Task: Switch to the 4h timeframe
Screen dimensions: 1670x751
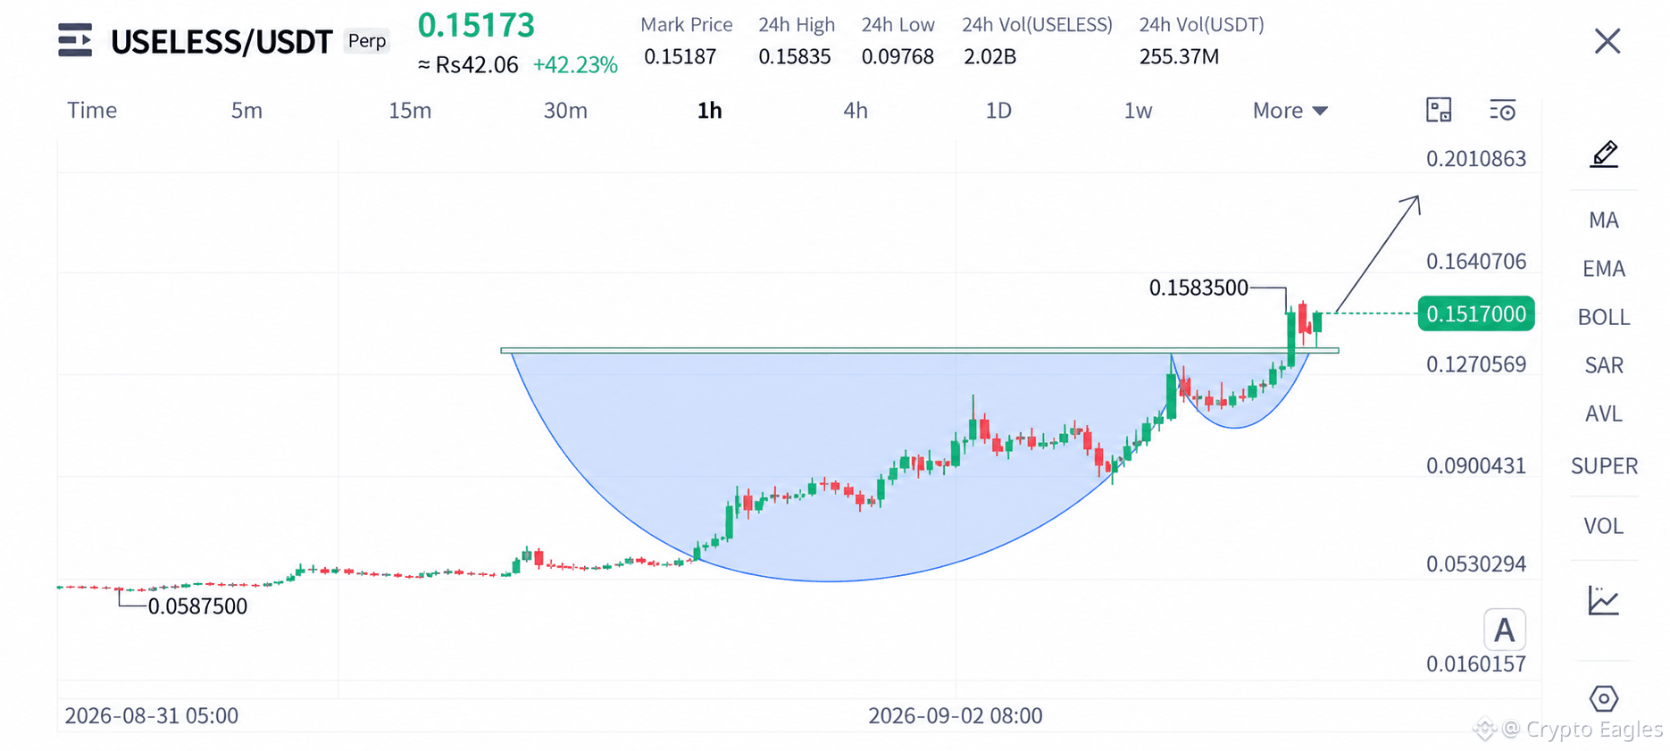Action: tap(855, 111)
